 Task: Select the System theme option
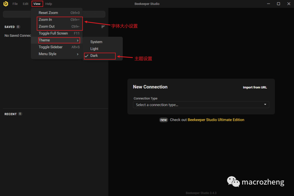click(103, 42)
